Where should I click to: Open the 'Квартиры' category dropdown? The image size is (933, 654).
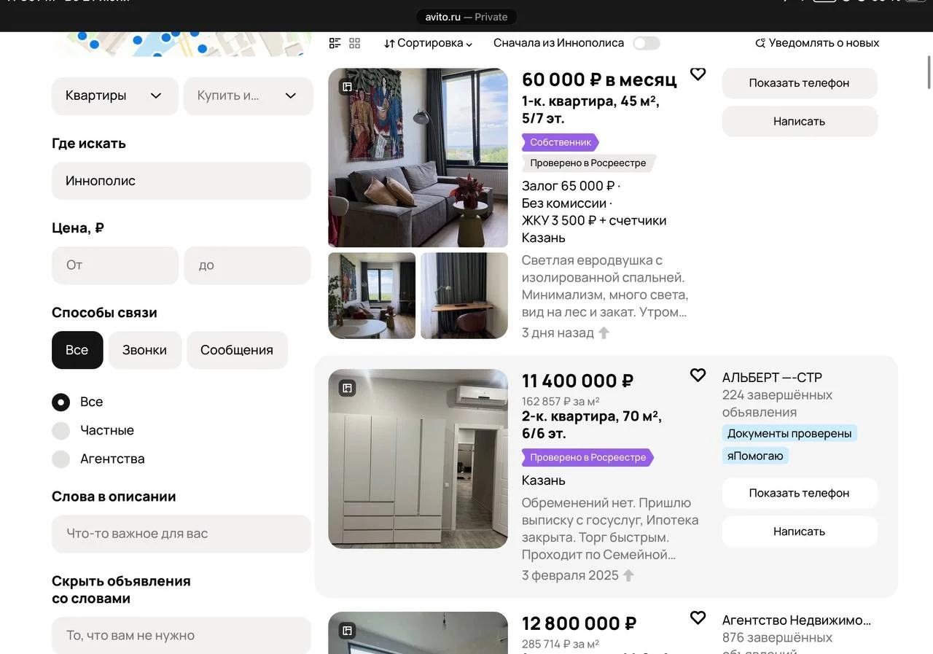click(115, 96)
